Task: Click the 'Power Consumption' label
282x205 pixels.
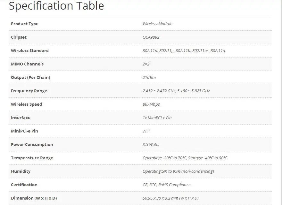Action: pyautogui.click(x=32, y=145)
